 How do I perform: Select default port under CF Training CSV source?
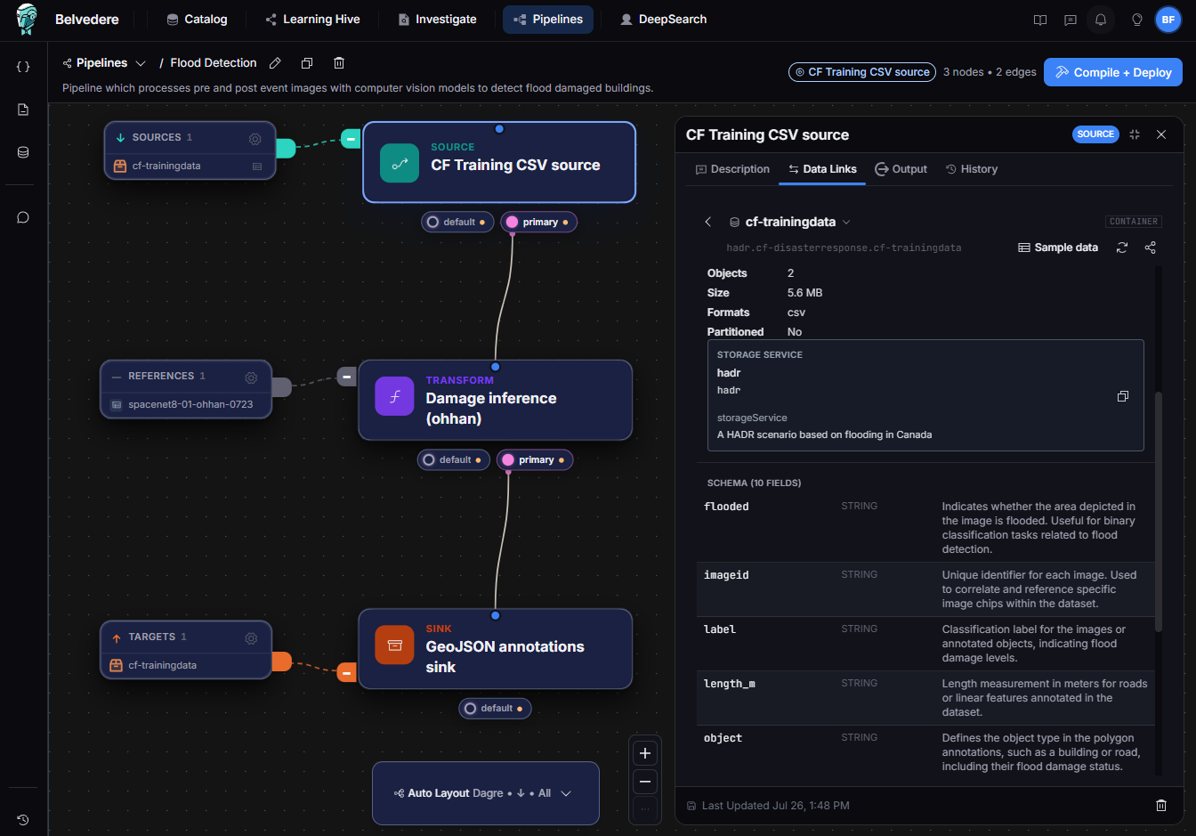click(457, 222)
